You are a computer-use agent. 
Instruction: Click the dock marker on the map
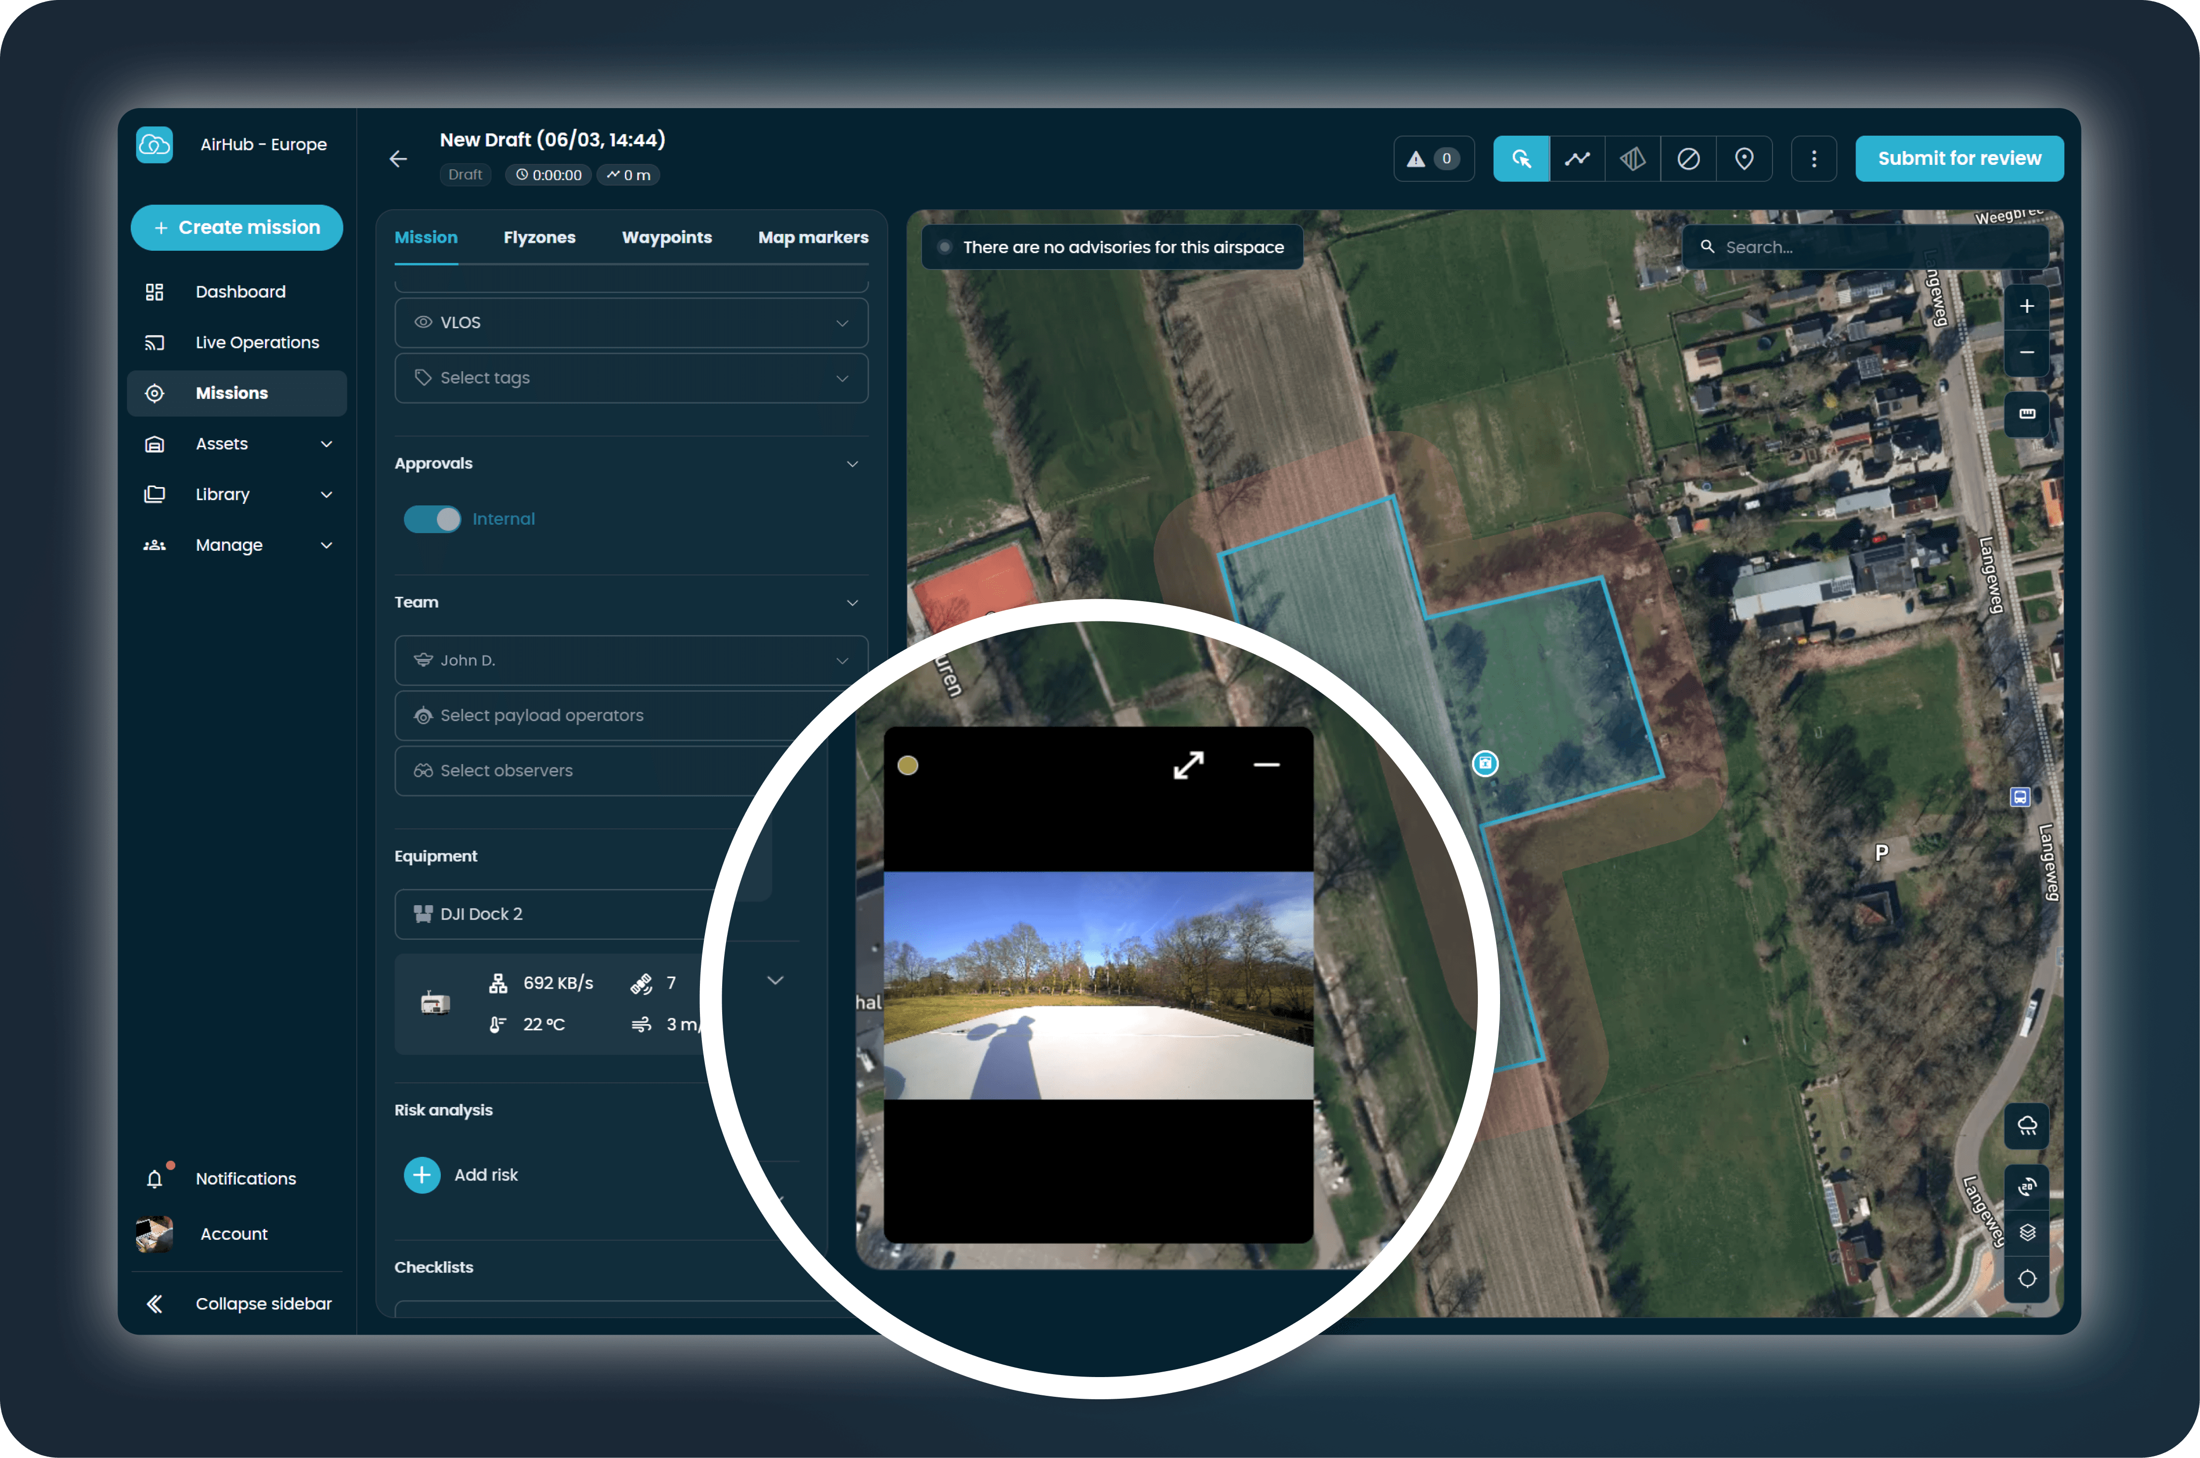pyautogui.click(x=1486, y=764)
